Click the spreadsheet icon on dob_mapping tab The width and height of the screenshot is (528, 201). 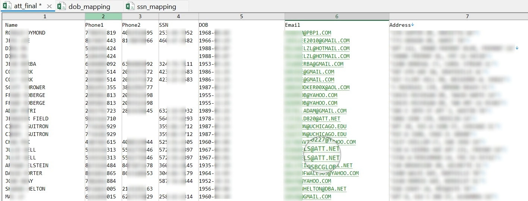click(62, 6)
